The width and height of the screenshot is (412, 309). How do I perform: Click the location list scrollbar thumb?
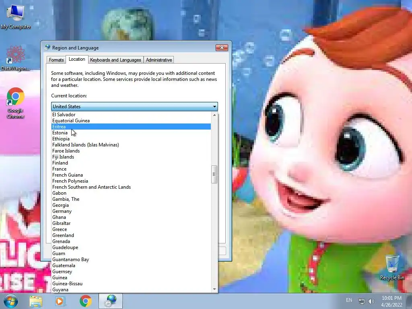coord(214,174)
